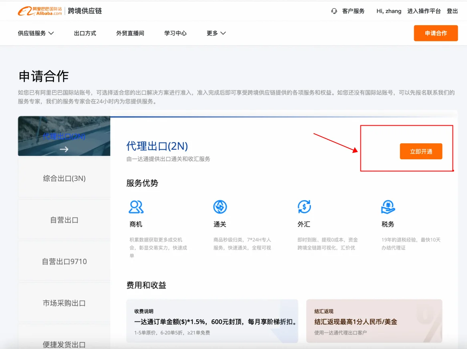Open the 学习中心 menu item
Image resolution: width=467 pixels, height=349 pixels.
[x=175, y=33]
